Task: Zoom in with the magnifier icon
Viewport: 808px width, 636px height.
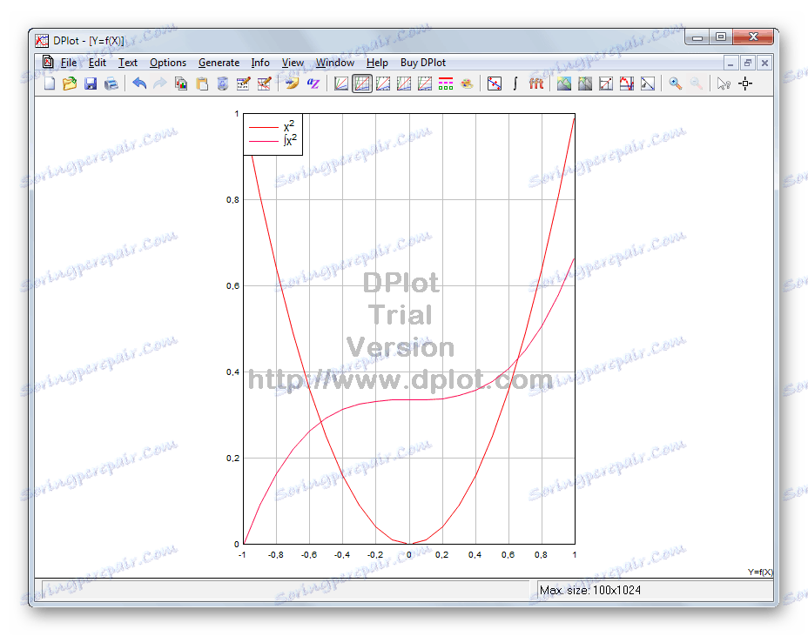Action: tap(675, 84)
